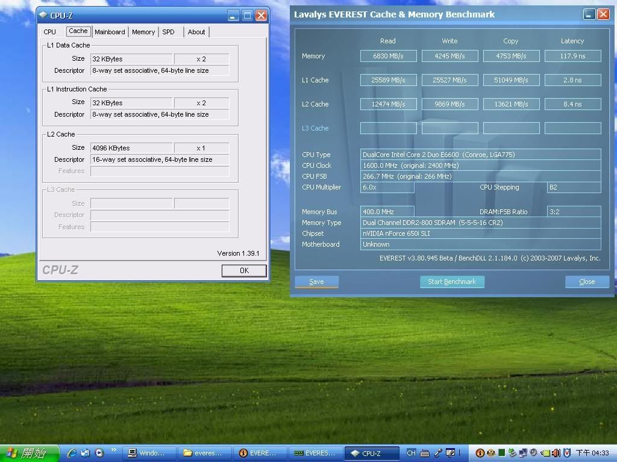Image resolution: width=617 pixels, height=462 pixels.
Task: Click the McAfee shield tray icon
Action: point(567,453)
